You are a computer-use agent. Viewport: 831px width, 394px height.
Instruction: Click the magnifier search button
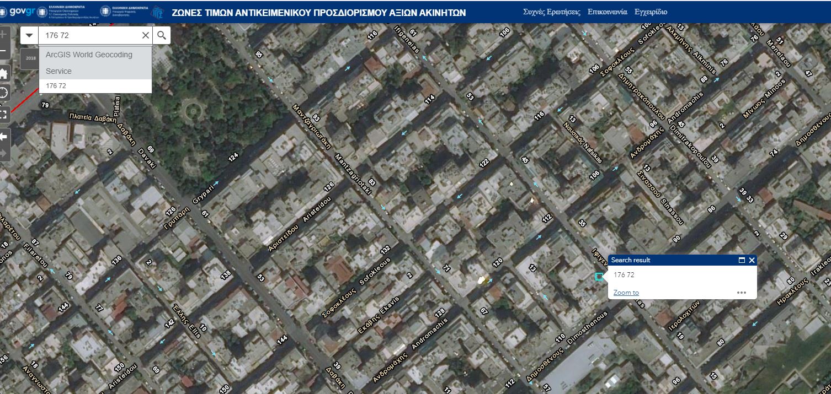[162, 35]
